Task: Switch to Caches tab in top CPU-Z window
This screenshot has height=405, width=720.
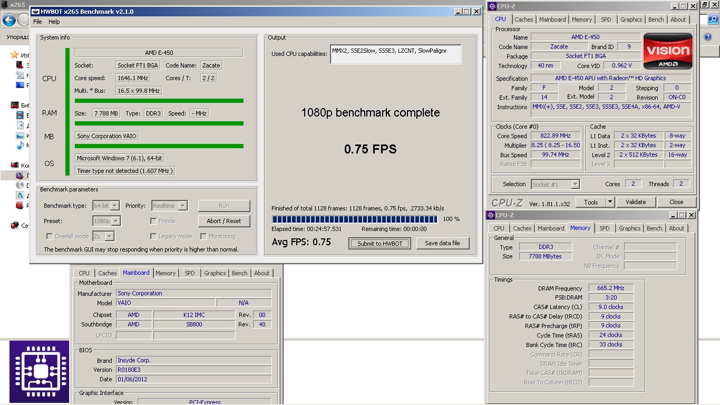Action: (x=524, y=20)
